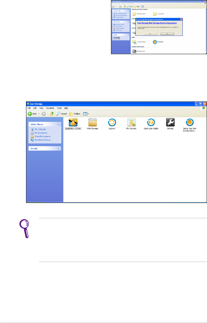Image resolution: width=207 pixels, height=323 pixels.
Task: Click Change a setting in My Computer sidebar
Action: click(118, 17)
